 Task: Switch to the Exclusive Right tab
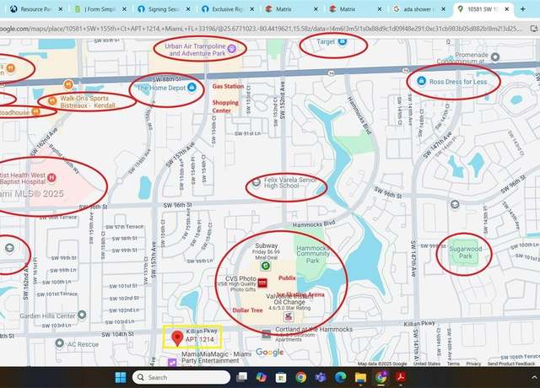pyautogui.click(x=228, y=9)
